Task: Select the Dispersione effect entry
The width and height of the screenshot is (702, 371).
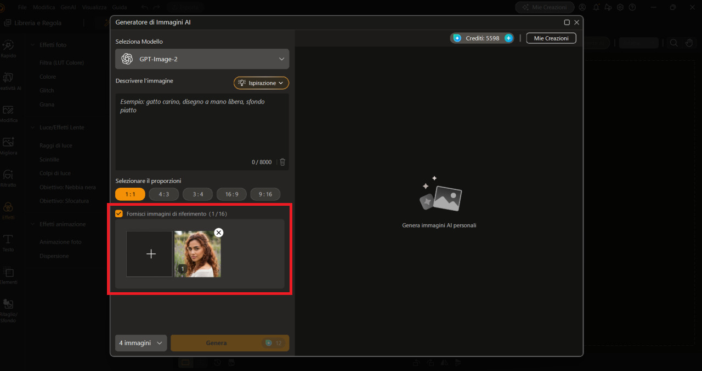Action: pos(54,256)
